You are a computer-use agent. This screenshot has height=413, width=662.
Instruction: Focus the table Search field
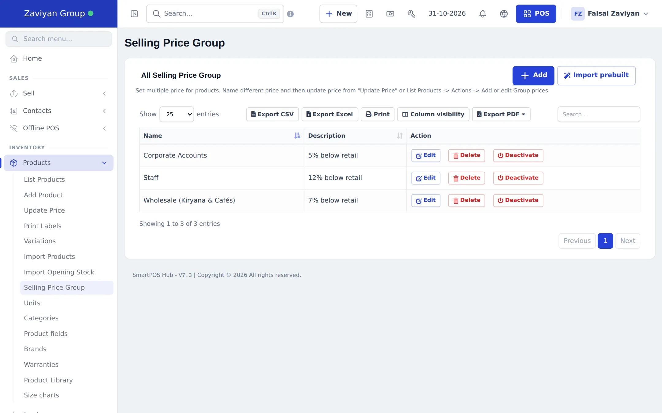[599, 114]
